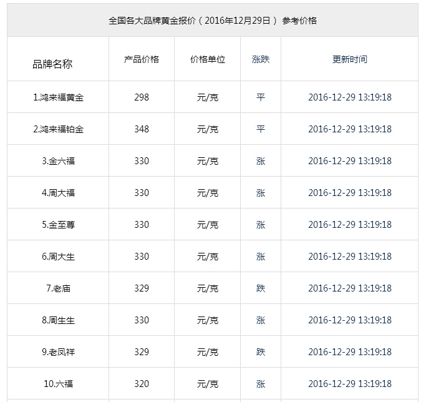Click update time in 金至尊 row
Screen dimensions: 421x402
tap(349, 225)
